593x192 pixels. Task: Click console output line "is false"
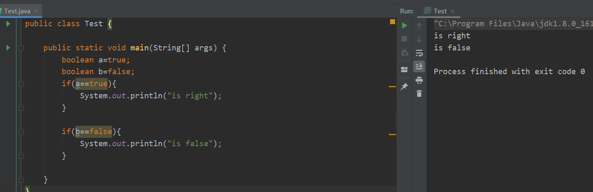tap(452, 48)
